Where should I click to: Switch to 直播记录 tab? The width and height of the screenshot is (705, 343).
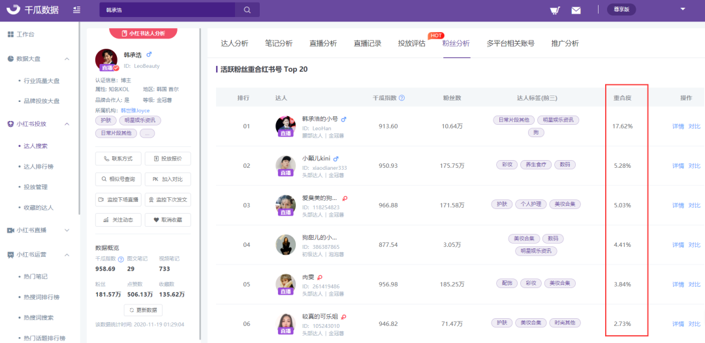[368, 44]
